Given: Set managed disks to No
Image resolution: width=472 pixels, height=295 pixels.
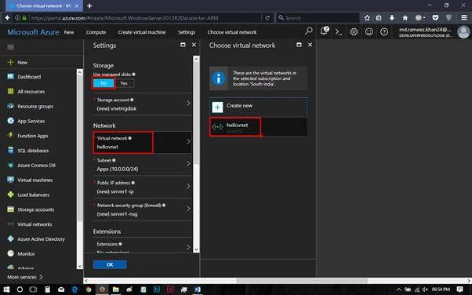Looking at the screenshot, I should pos(103,83).
